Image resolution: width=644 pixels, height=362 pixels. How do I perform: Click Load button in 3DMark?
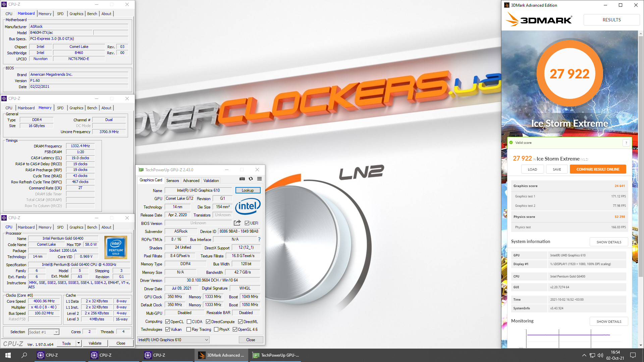point(532,169)
